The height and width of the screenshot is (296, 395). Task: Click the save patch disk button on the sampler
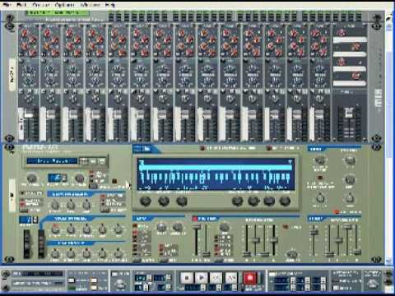tap(102, 161)
